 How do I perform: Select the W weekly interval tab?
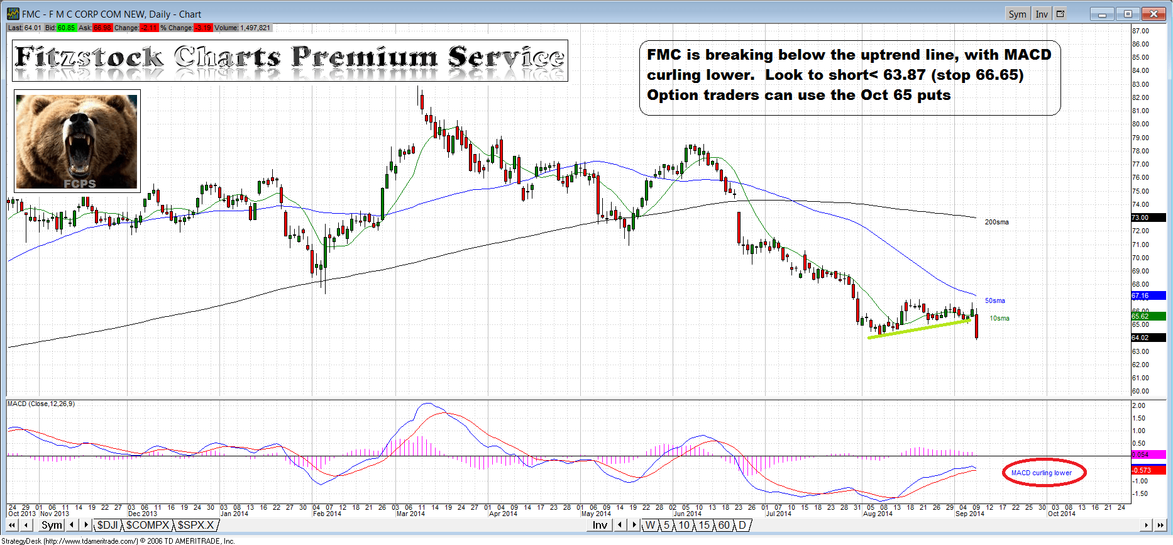[651, 525]
